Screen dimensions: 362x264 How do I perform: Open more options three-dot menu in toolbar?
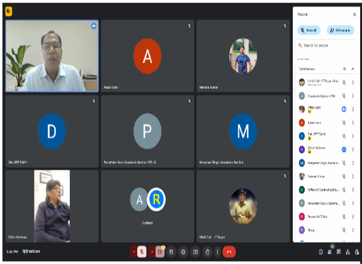tap(217, 252)
